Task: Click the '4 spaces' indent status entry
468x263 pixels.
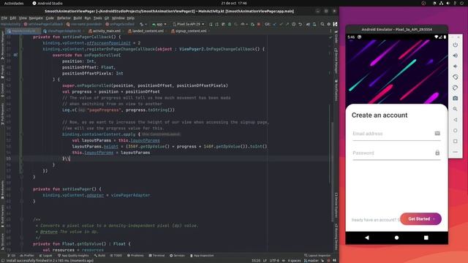Action: coord(294,261)
